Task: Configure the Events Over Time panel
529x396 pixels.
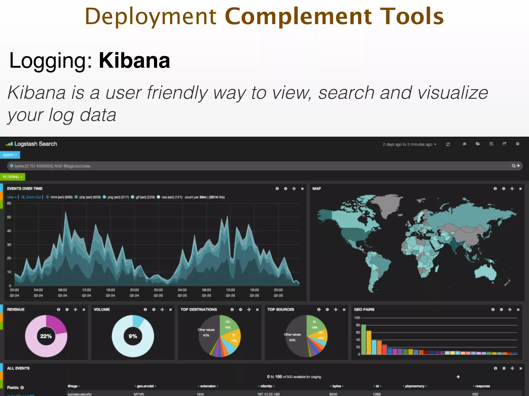Action: 285,189
